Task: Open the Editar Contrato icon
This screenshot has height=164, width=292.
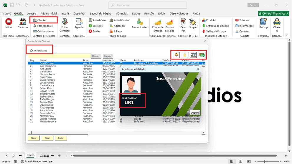Action: 65,22
